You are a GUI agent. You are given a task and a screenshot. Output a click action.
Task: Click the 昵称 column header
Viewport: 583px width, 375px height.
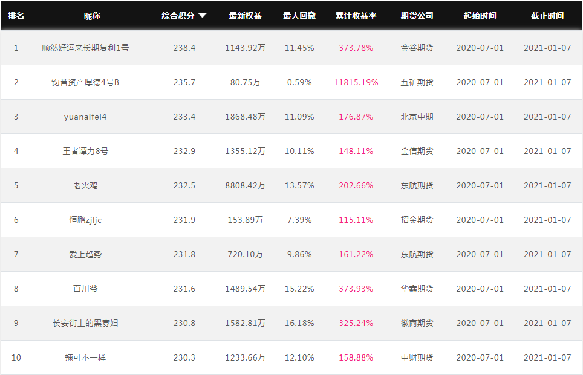click(x=92, y=16)
